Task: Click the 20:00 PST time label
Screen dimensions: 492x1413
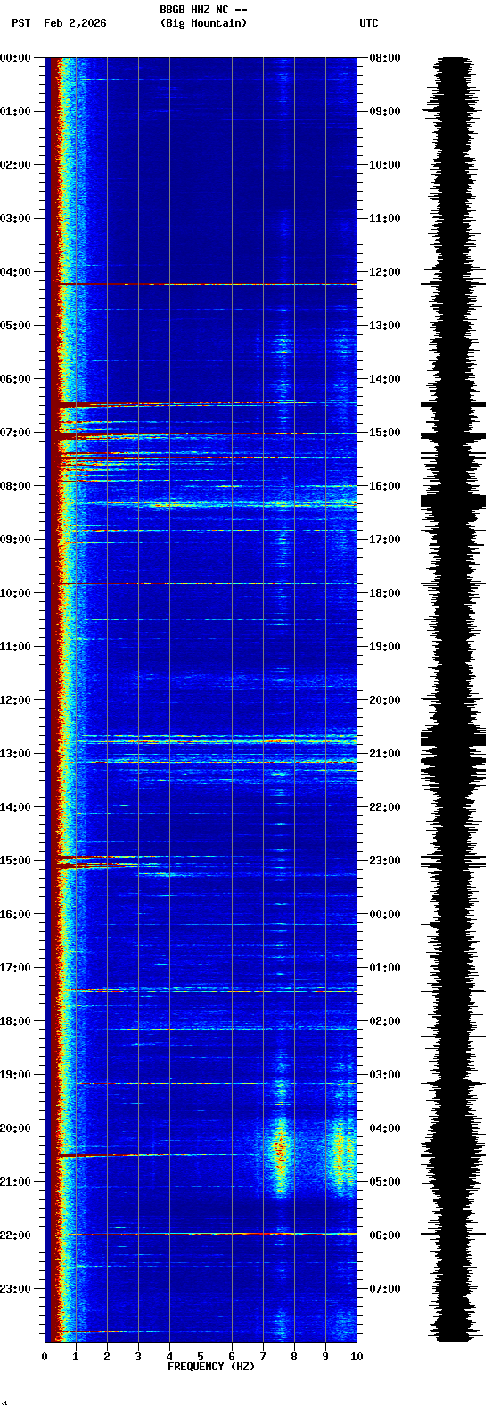Action: click(15, 1128)
